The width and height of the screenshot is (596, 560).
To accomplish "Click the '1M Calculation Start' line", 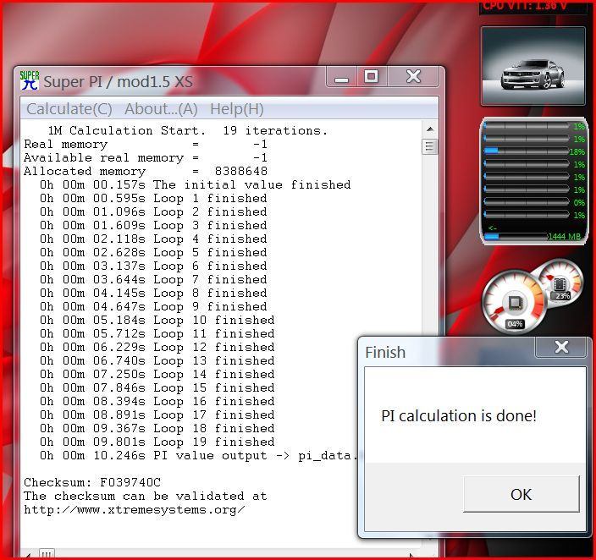I will coord(187,130).
